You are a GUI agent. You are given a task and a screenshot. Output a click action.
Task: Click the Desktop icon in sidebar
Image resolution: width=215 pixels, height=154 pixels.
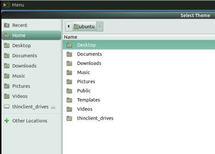pos(7,45)
